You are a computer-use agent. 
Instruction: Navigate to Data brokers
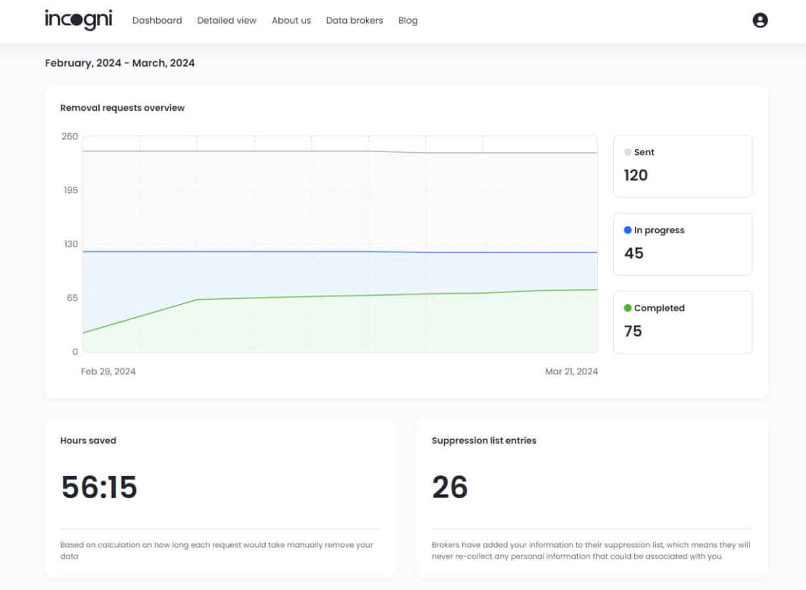[355, 20]
